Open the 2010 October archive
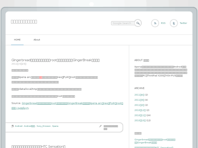This screenshot has height=148, width=198. click(x=140, y=121)
